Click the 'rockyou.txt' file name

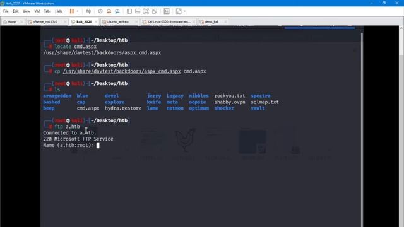230,96
